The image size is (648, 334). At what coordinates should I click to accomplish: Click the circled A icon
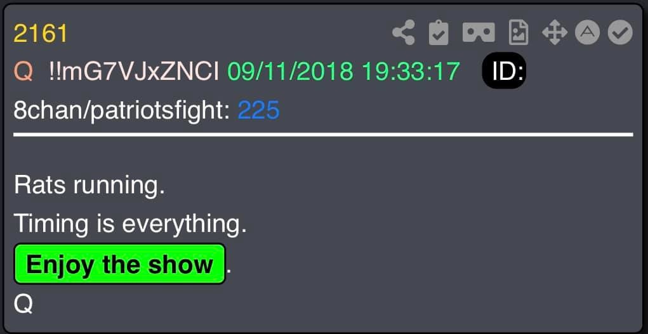point(588,32)
